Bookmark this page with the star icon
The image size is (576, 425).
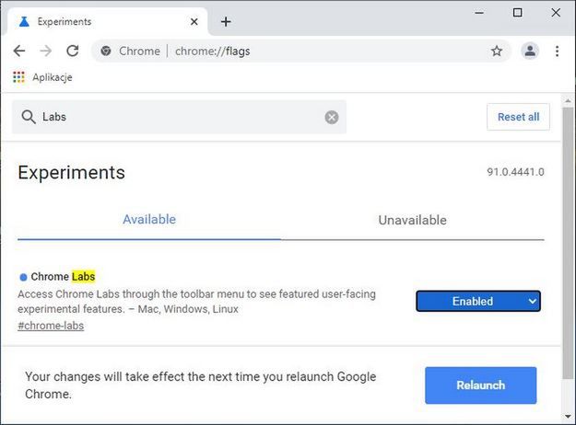point(497,51)
